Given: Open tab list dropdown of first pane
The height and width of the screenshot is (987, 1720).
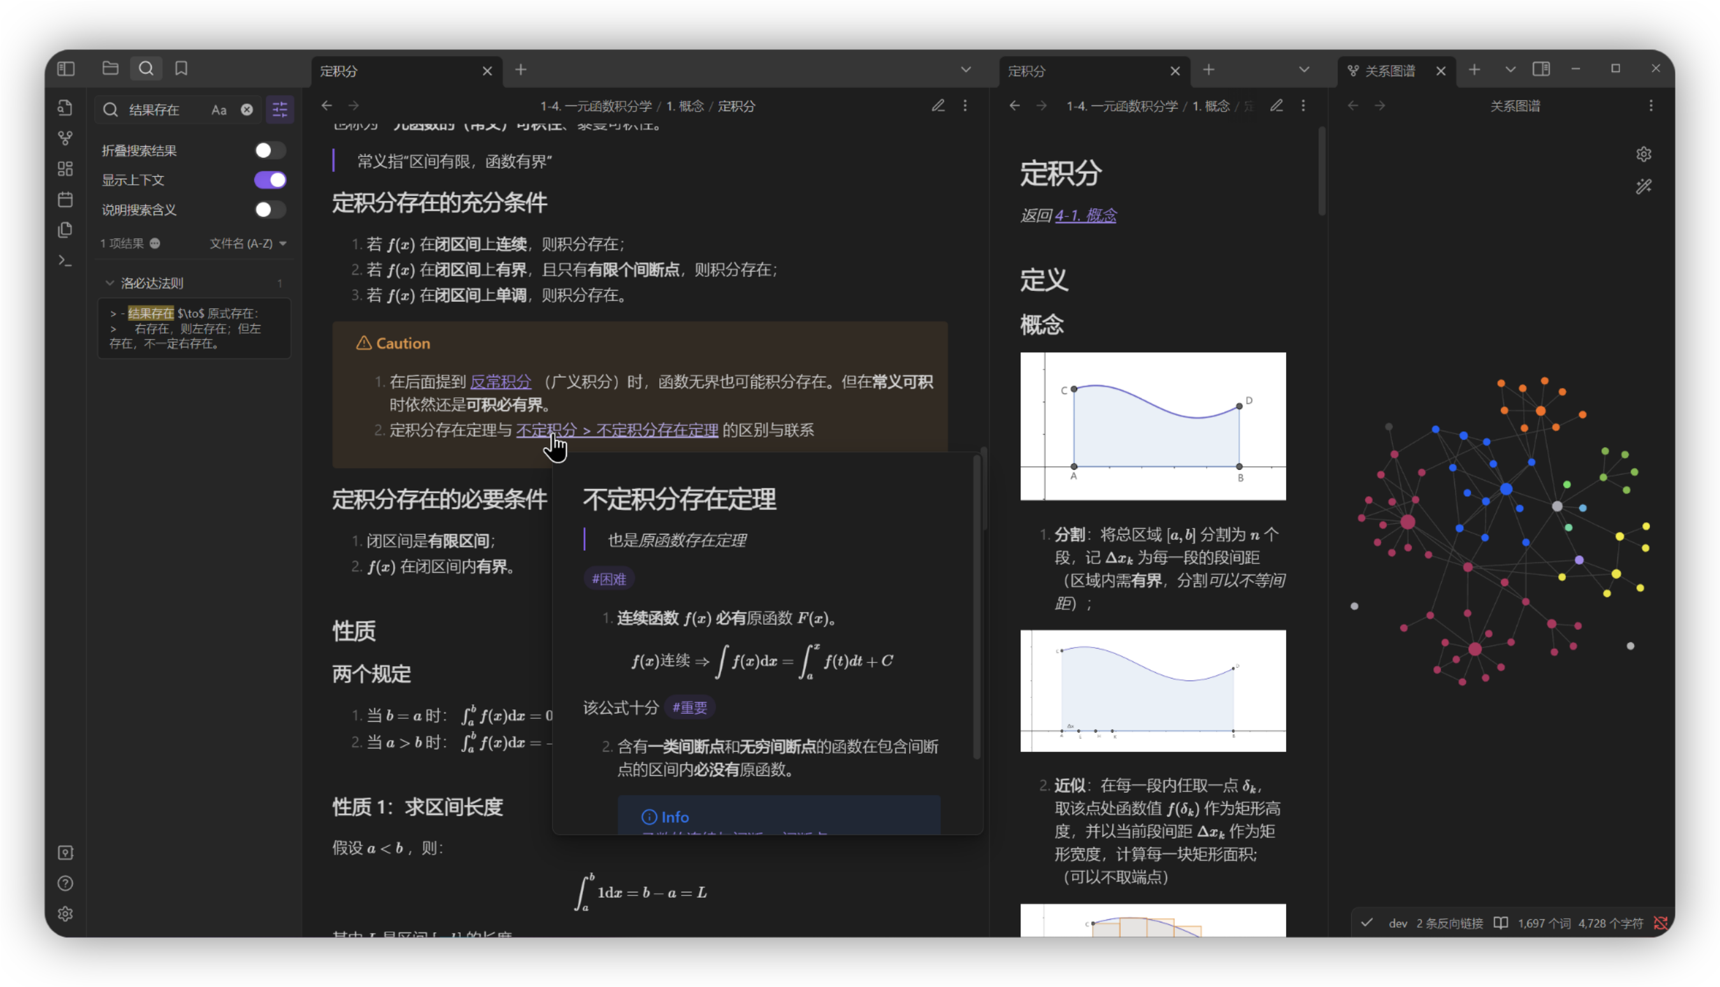Looking at the screenshot, I should point(965,70).
